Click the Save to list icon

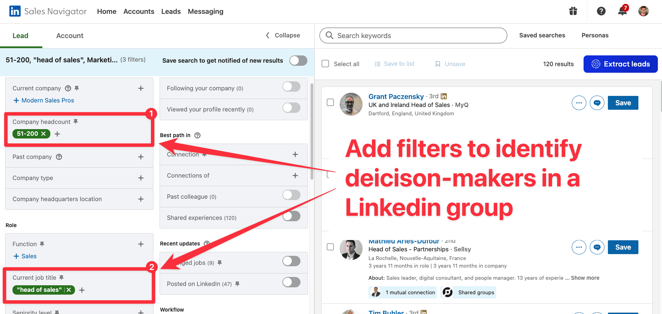pyautogui.click(x=377, y=64)
